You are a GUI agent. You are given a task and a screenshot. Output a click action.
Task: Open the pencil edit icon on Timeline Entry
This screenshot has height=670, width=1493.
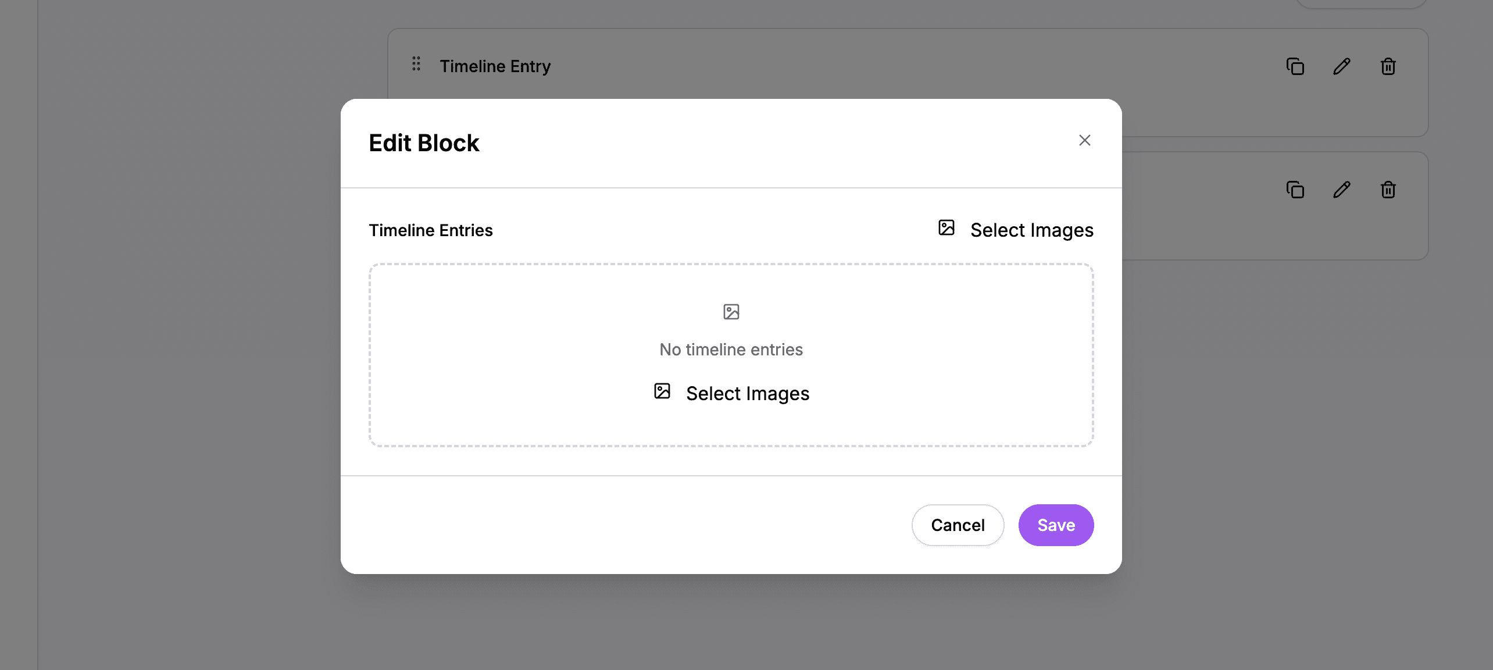(1341, 66)
